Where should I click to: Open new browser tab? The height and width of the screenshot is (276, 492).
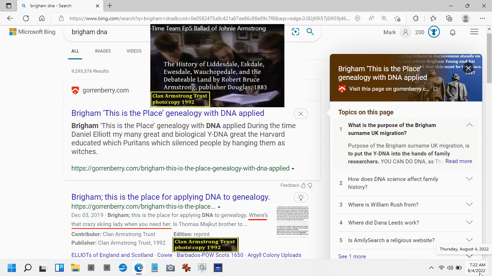coord(110,6)
